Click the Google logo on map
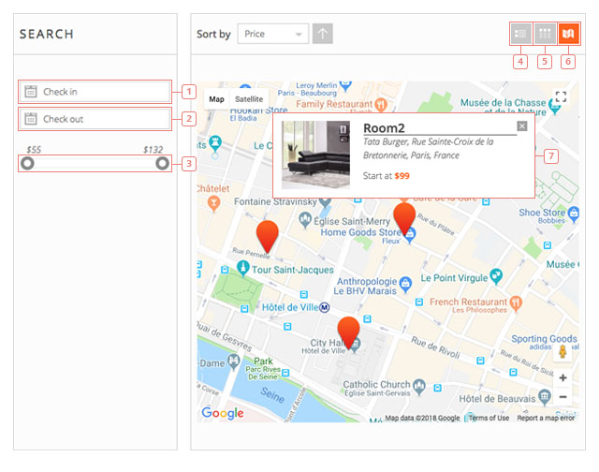This screenshot has height=472, width=599. (x=223, y=413)
